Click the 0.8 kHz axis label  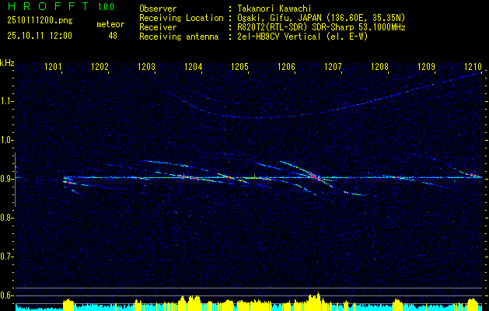(6, 218)
